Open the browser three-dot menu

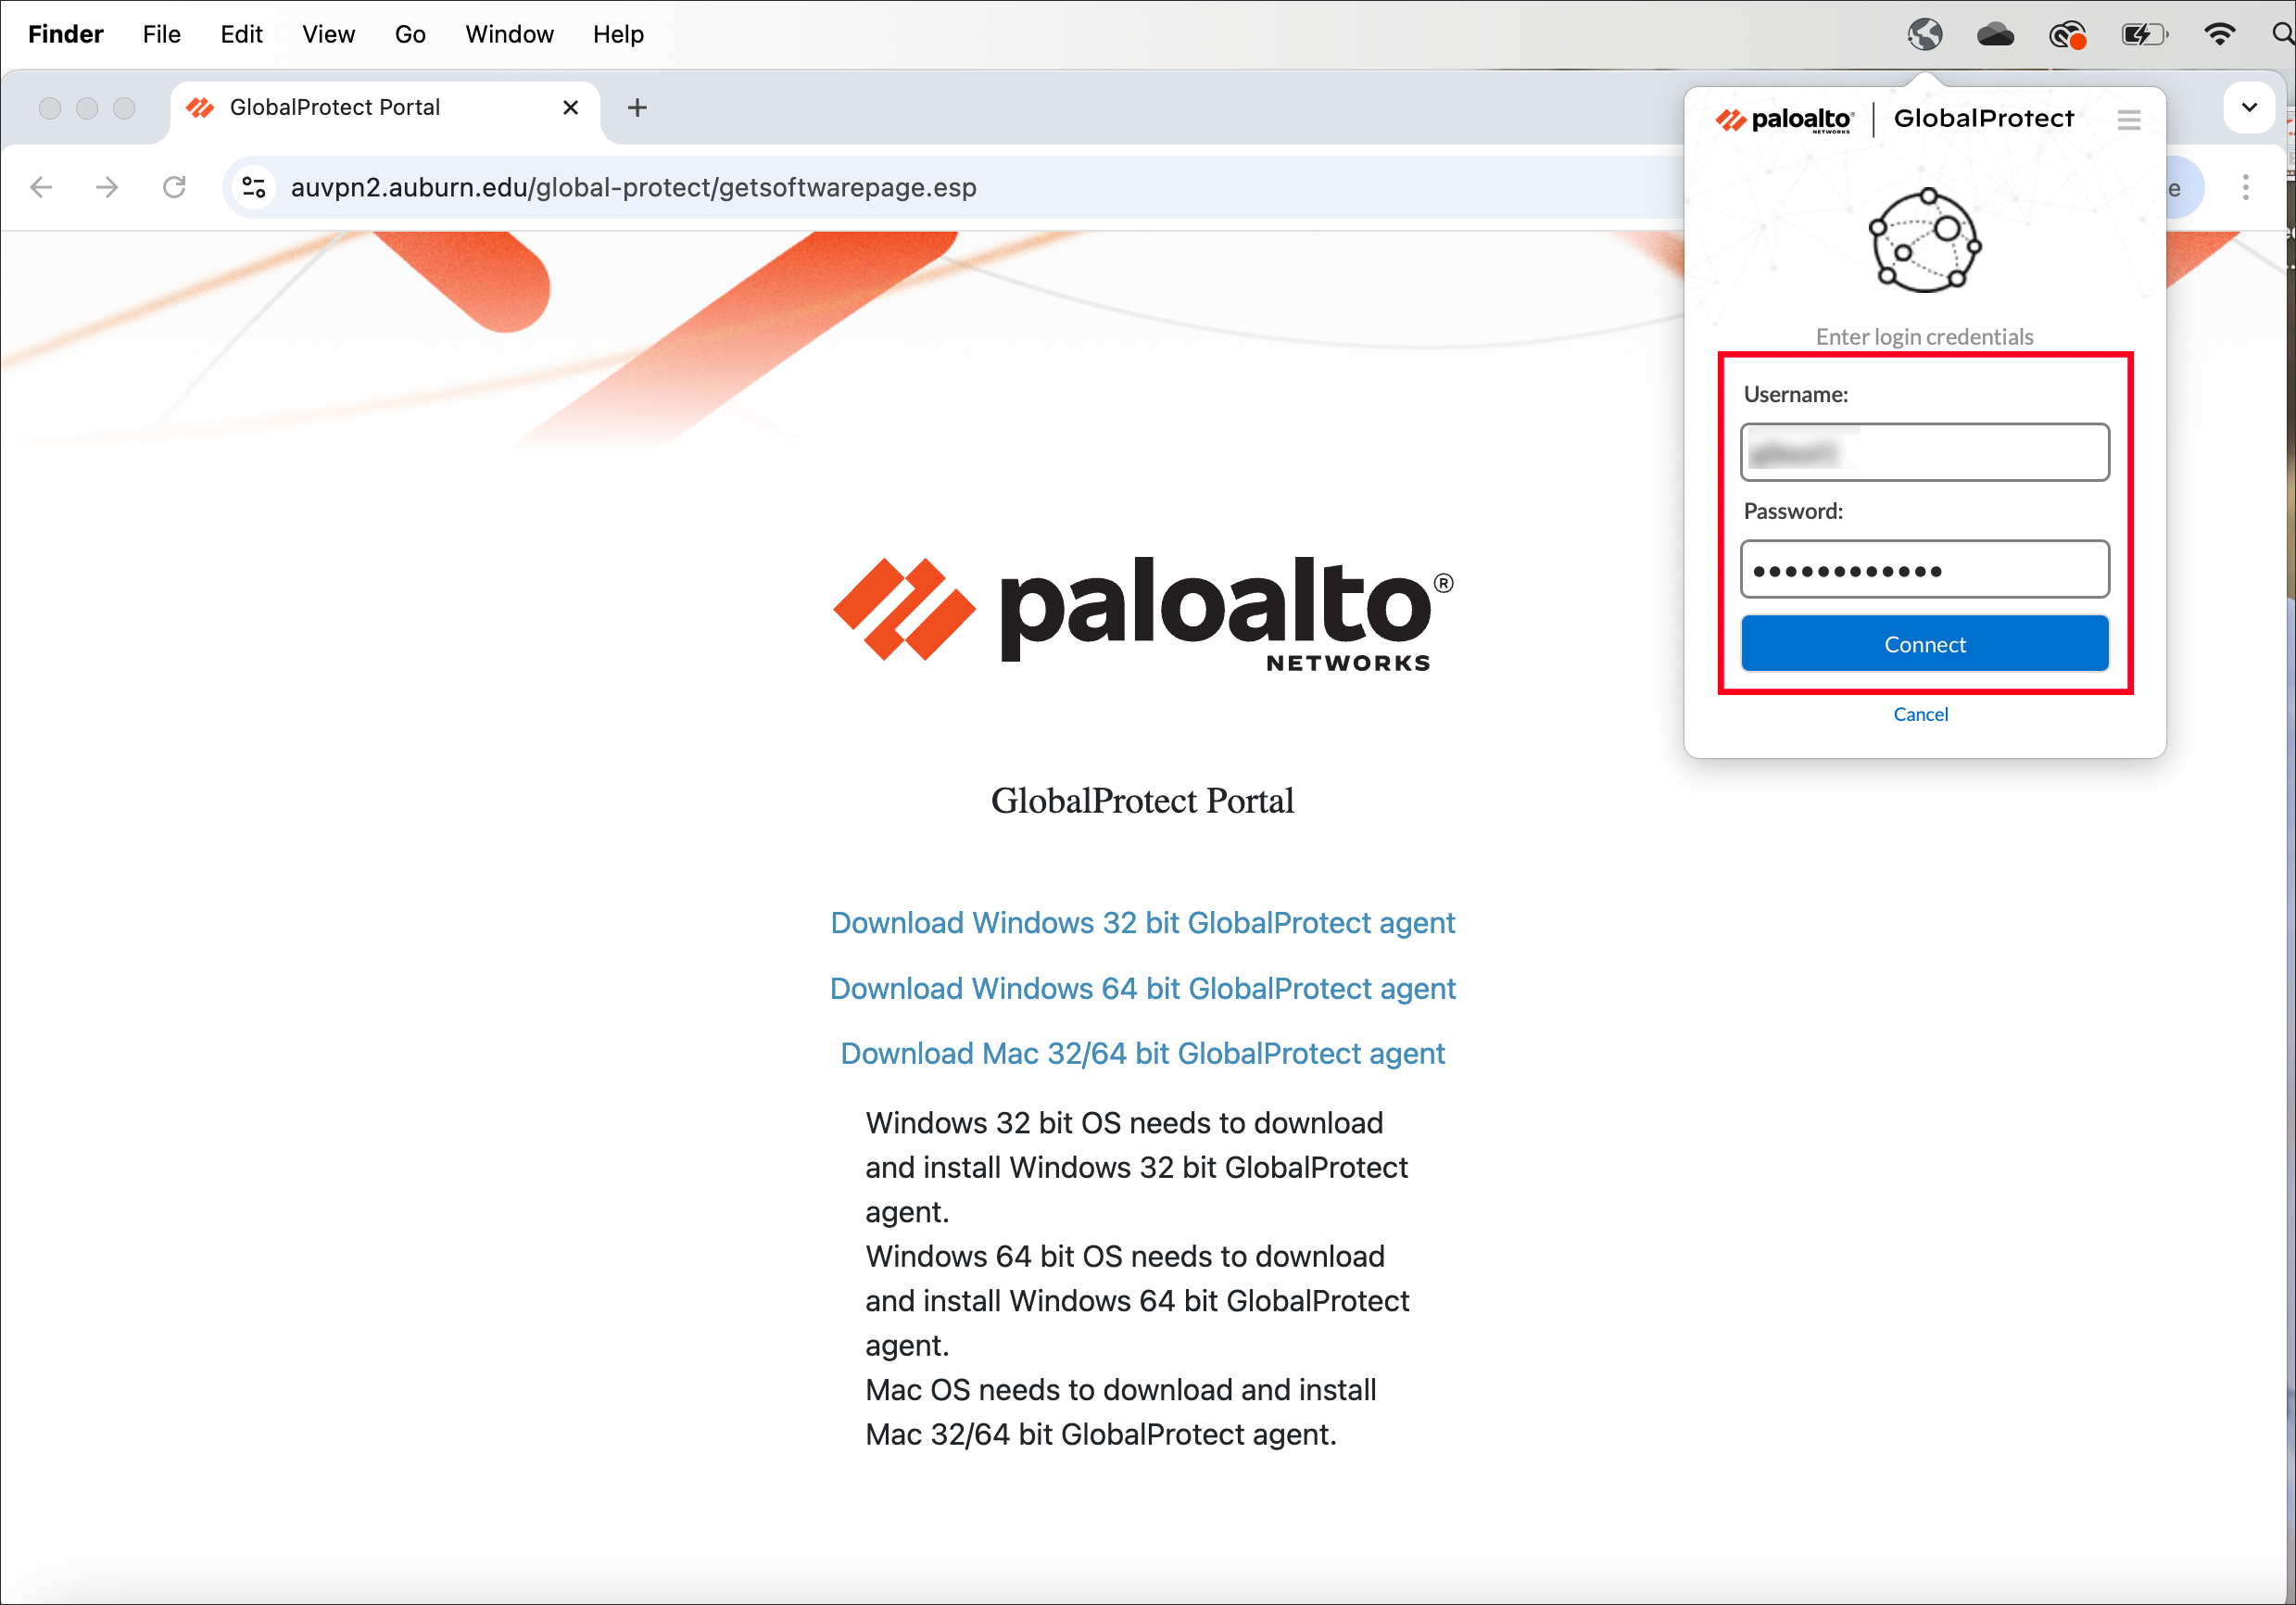tap(2245, 187)
